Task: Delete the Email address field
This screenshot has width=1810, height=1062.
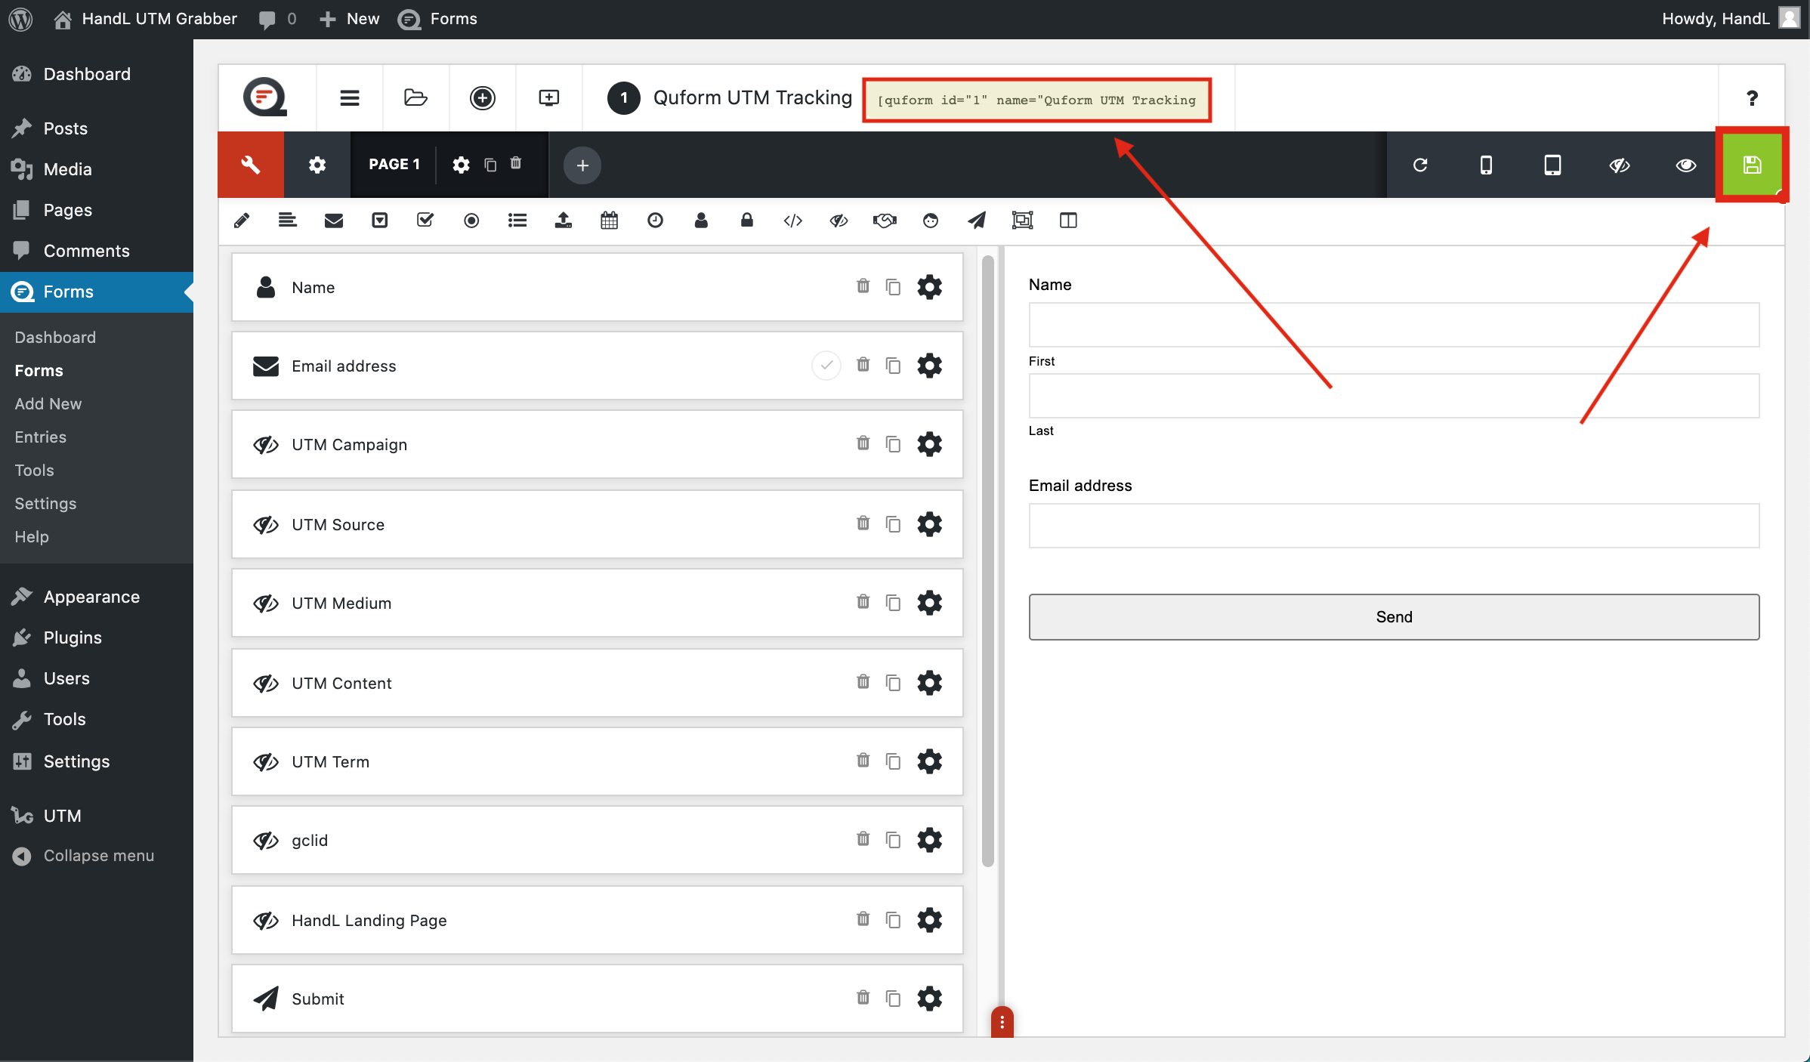Action: [x=863, y=364]
